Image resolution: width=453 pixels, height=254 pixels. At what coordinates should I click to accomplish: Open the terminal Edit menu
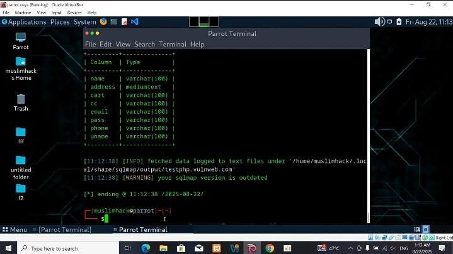(106, 44)
